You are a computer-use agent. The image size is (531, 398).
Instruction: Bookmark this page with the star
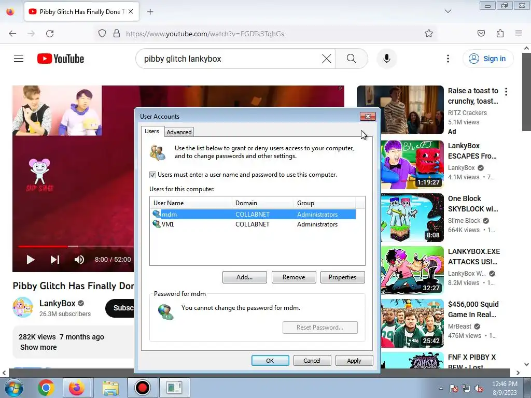(429, 33)
